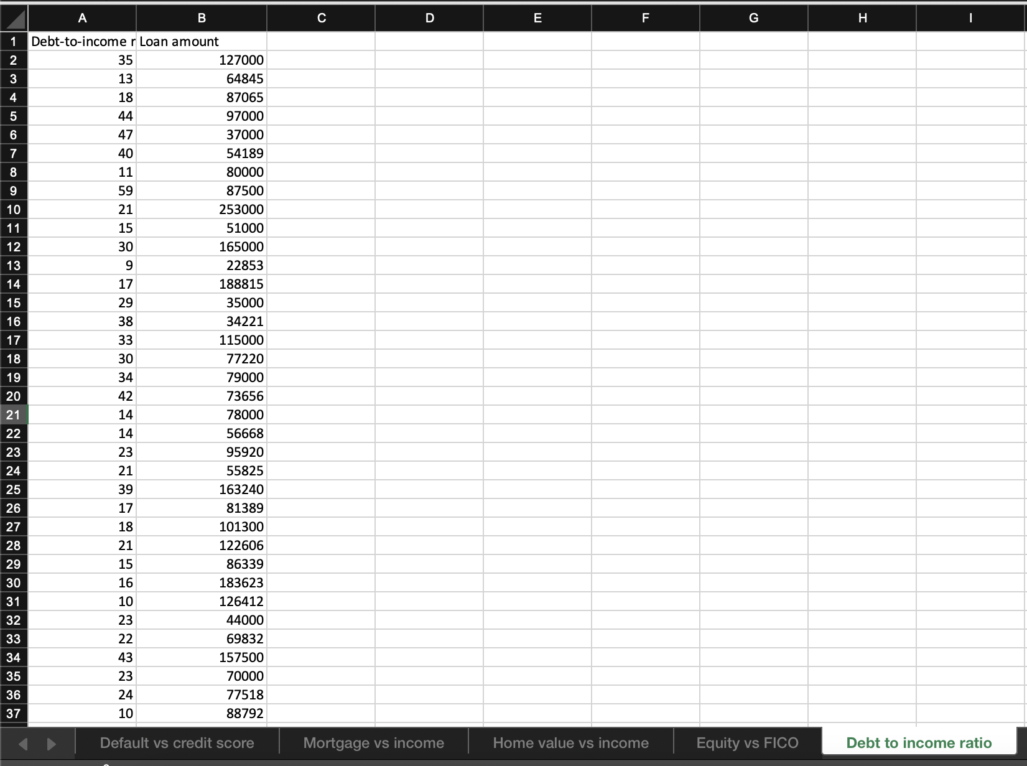Select the cell containing 253000
The height and width of the screenshot is (766, 1027).
coord(202,209)
